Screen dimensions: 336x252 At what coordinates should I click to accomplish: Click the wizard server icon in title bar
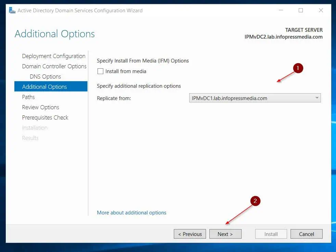click(12, 10)
